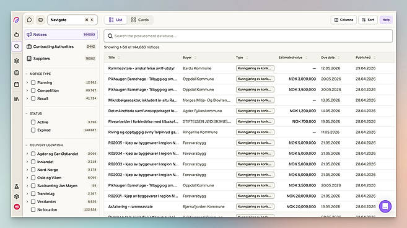Check Agder og Sør-Østlandet location
The height and width of the screenshot is (228, 407).
point(33,154)
